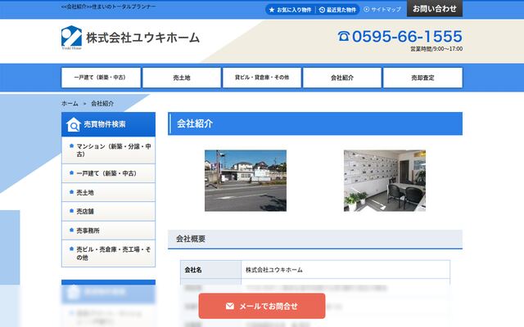Open 一戸建て（新築・中古）navigation menu item

(101, 78)
